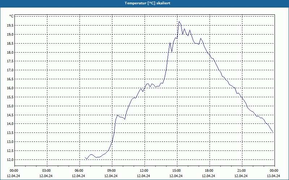Click the 12.04.24 date under 21:00

241,176
